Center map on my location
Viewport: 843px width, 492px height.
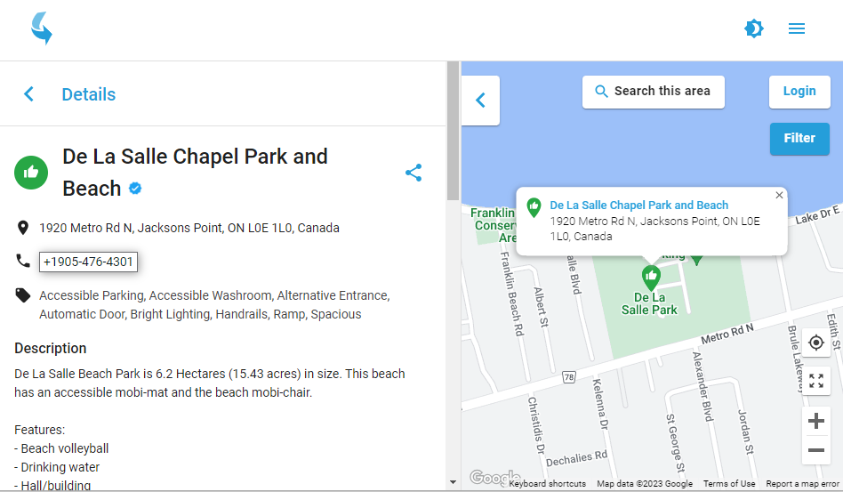click(x=815, y=343)
